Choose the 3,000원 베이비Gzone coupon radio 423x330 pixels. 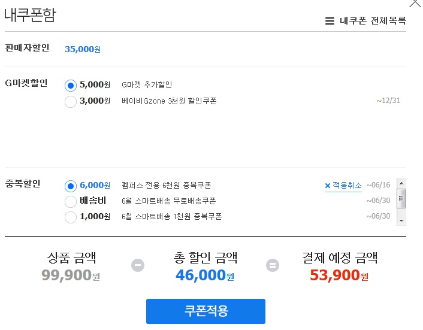click(71, 101)
